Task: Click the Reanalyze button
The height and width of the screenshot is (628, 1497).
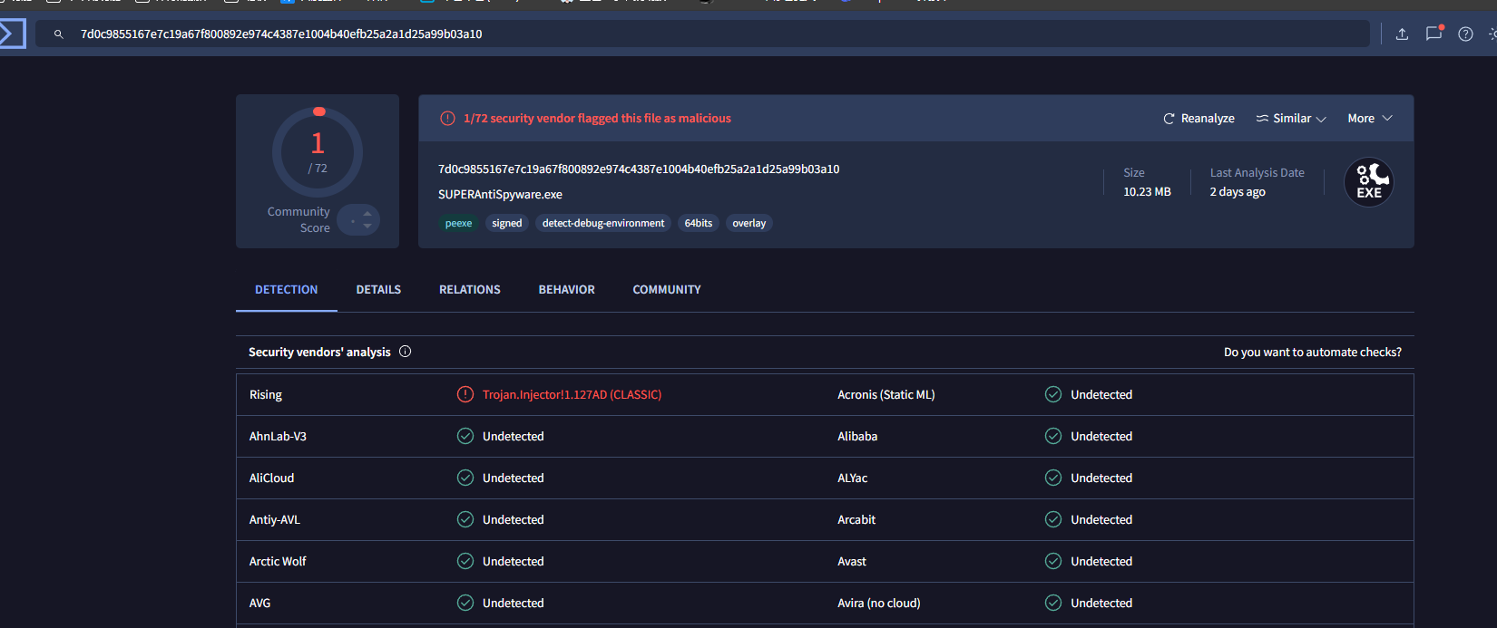Action: coord(1199,119)
